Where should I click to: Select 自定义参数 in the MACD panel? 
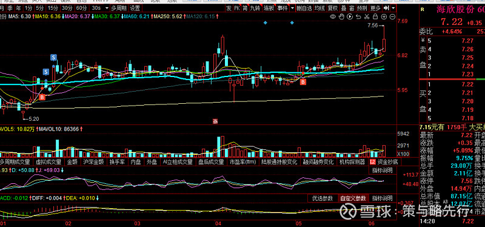353,198
